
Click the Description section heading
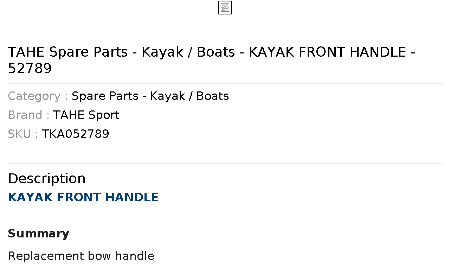[47, 179]
